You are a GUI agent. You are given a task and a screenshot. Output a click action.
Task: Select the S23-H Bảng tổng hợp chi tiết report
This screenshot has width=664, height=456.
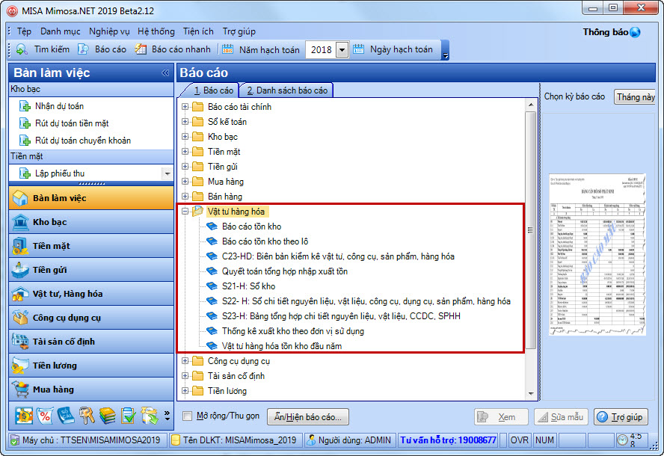341,316
